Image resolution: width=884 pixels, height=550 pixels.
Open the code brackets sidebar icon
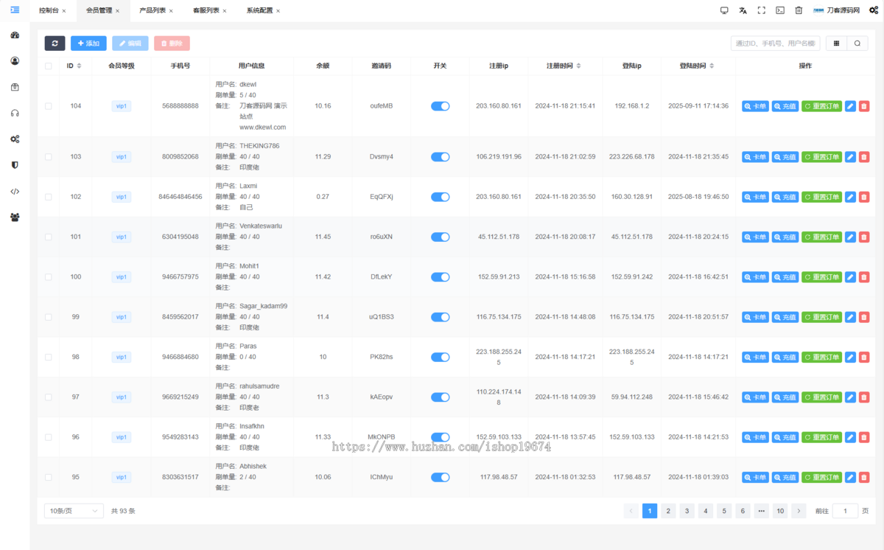pyautogui.click(x=15, y=191)
